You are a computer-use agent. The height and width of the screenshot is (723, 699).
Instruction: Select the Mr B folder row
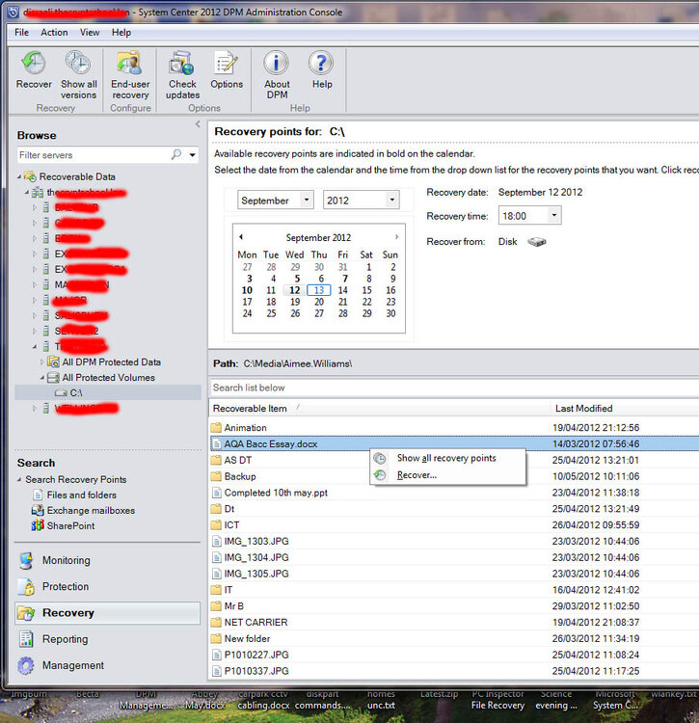coord(454,606)
